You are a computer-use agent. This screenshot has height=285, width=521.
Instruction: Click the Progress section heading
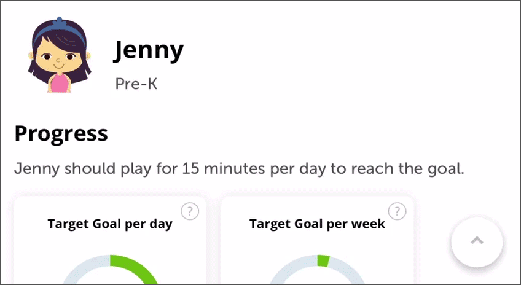click(61, 134)
